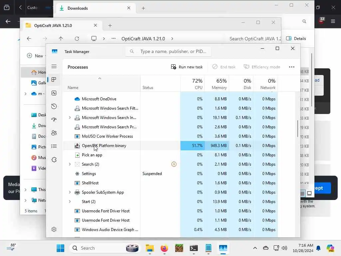This screenshot has height=256, width=341.
Task: Expand Microsoft Windows Search Indexer process group
Action: [x=70, y=118]
